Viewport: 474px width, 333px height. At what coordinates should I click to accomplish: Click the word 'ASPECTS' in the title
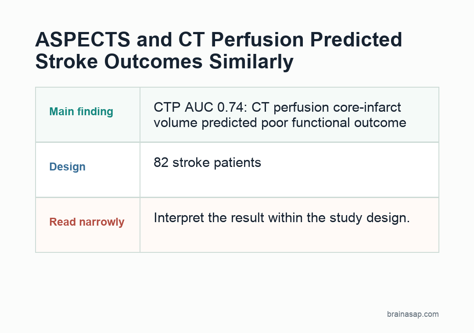(83, 39)
